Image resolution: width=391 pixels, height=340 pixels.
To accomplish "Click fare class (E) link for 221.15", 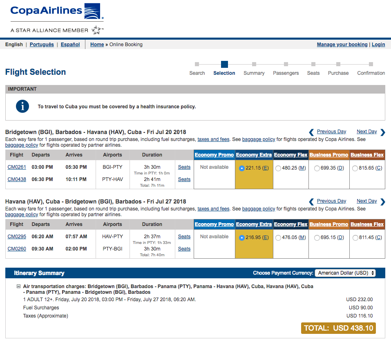I will point(265,168).
